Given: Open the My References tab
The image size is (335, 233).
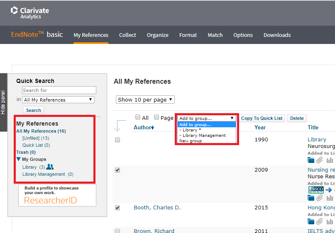Looking at the screenshot, I should click(91, 35).
